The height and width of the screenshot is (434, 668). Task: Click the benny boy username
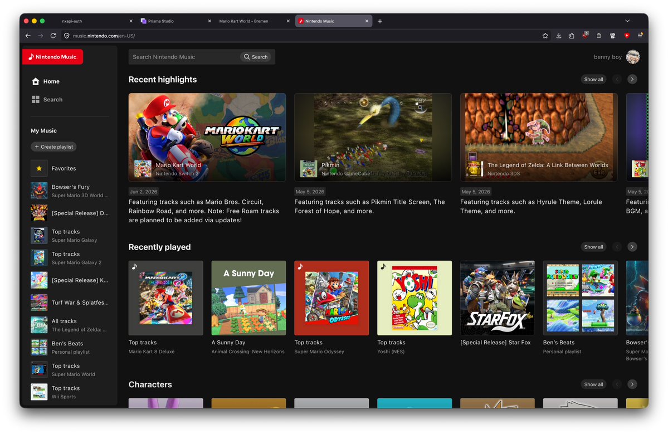coord(607,57)
